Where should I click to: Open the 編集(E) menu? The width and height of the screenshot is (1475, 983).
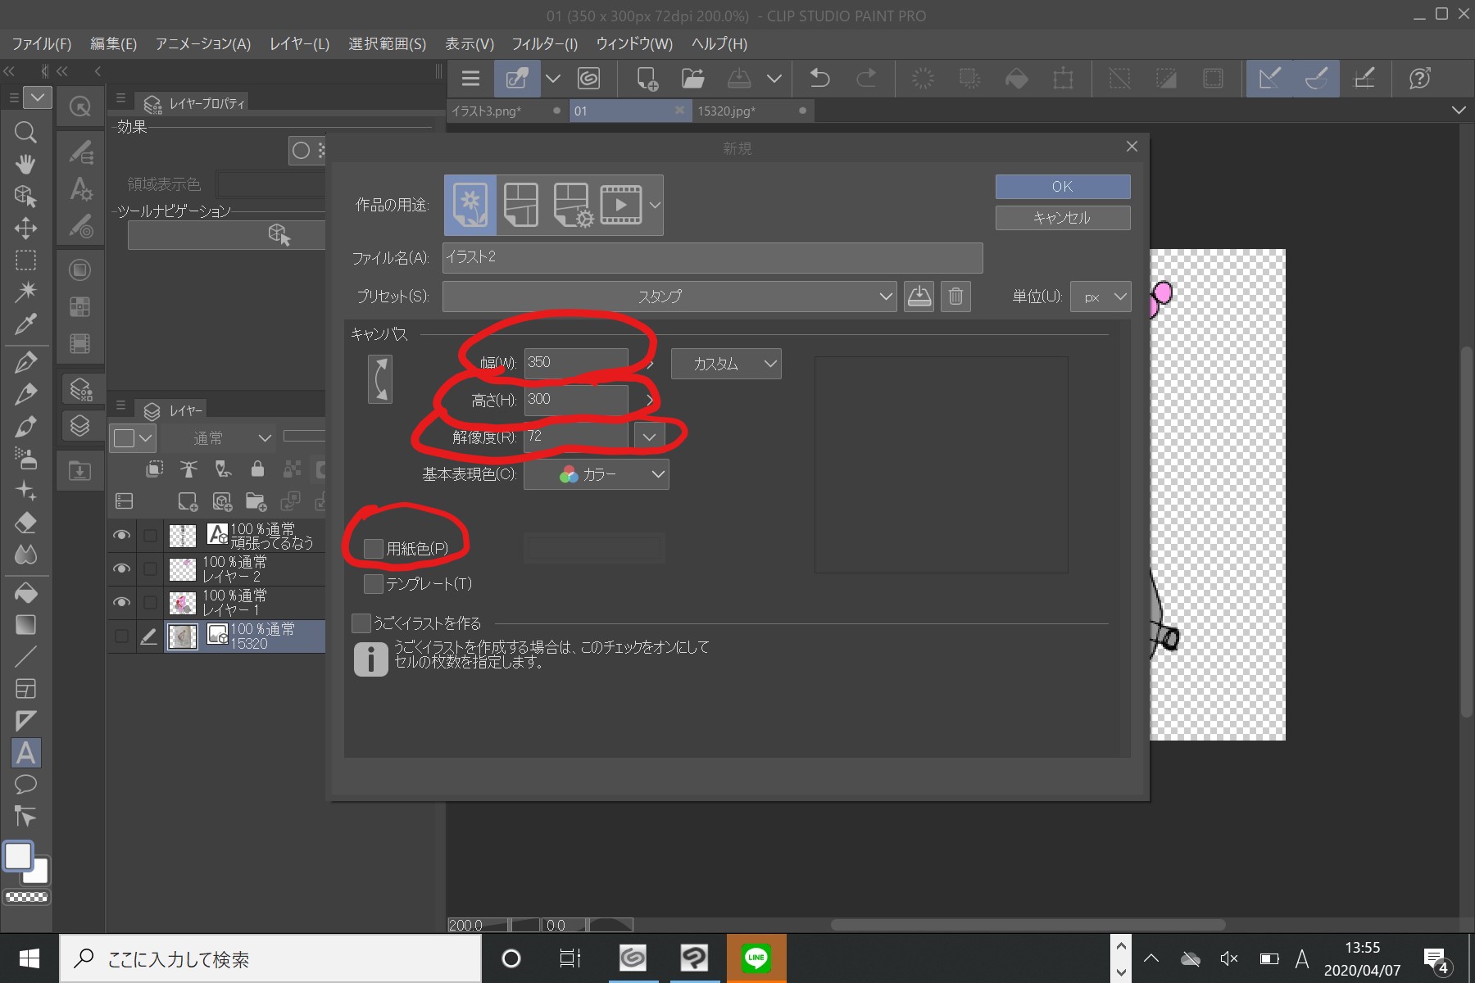(113, 43)
